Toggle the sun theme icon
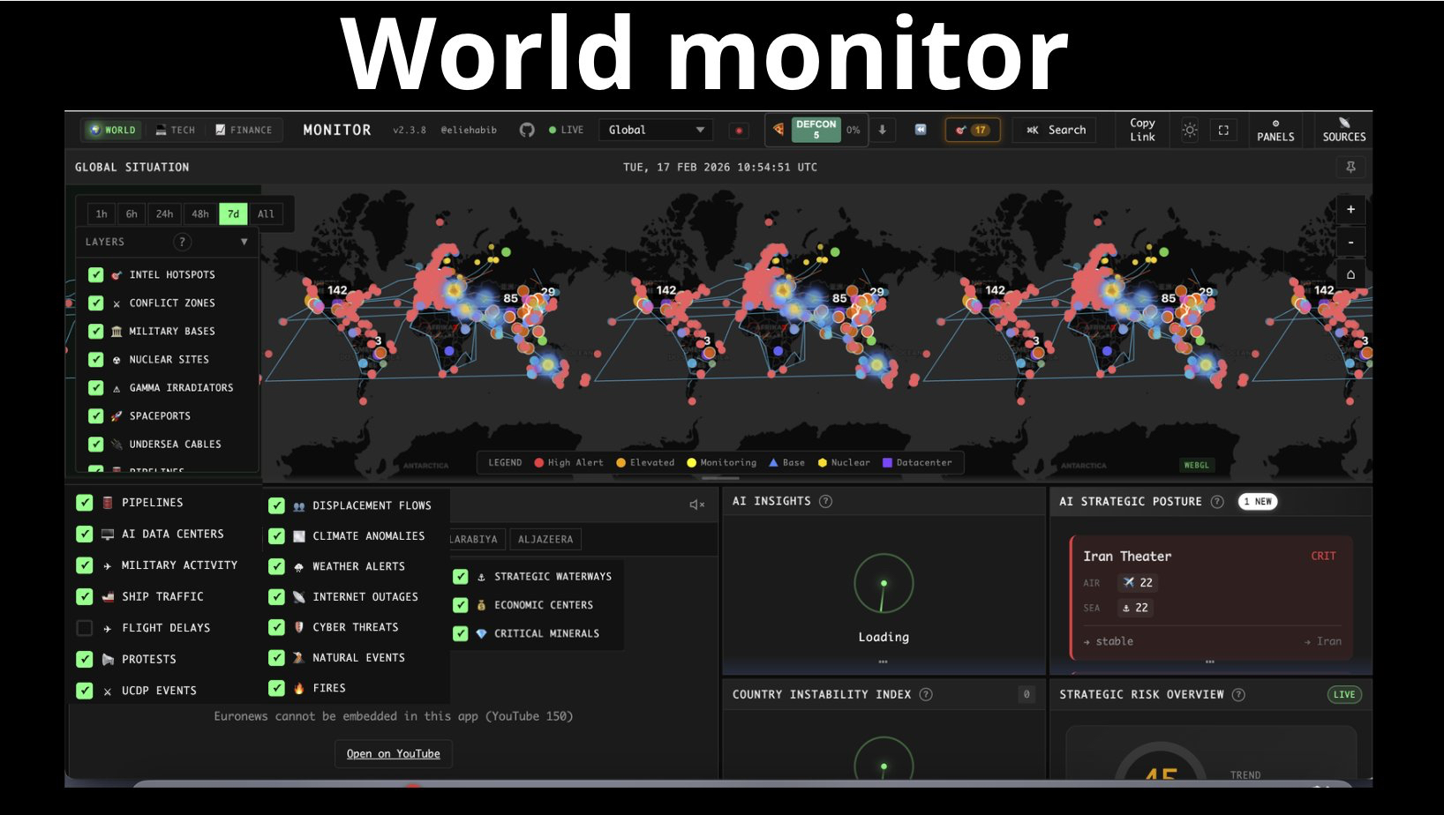Viewport: 1444px width, 815px height. 1190,130
